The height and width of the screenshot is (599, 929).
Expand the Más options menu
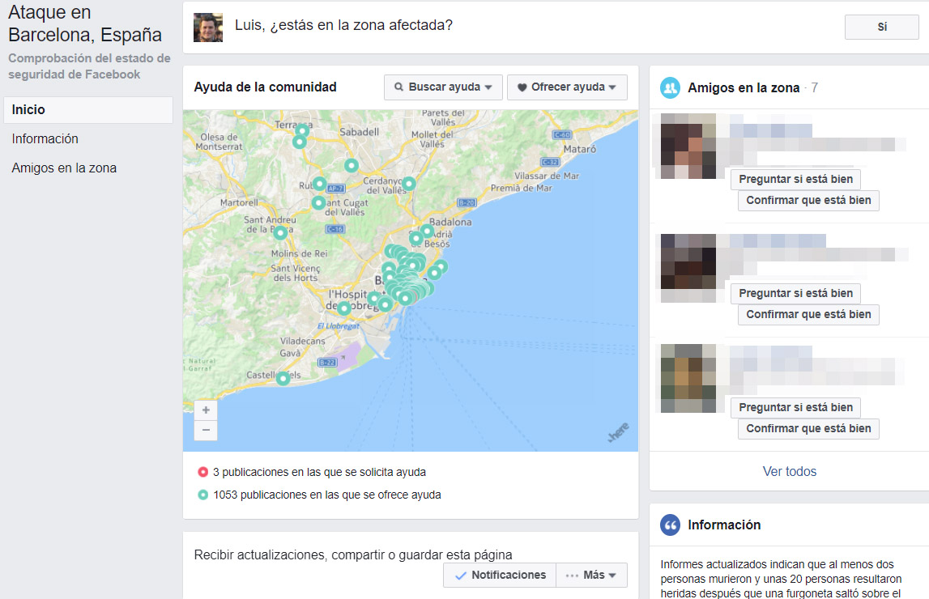point(591,575)
